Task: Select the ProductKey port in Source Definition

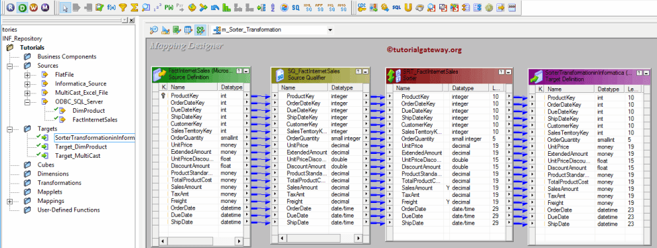Action: coord(184,95)
